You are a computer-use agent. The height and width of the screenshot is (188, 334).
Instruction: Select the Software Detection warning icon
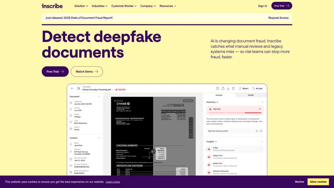[x=209, y=172]
